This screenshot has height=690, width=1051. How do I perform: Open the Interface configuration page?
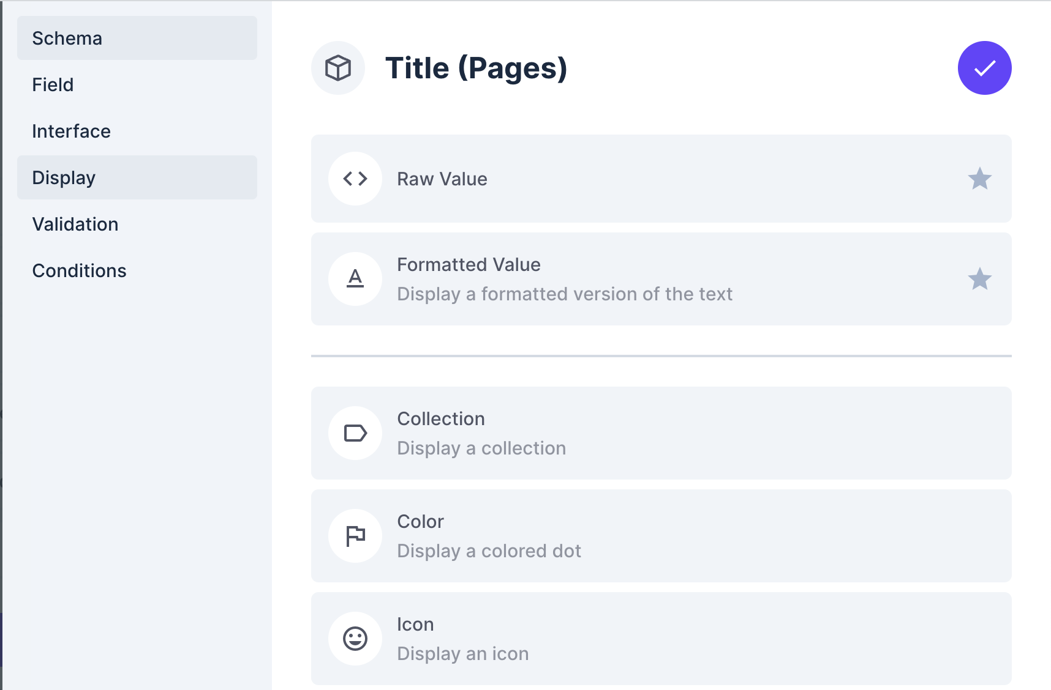[72, 131]
